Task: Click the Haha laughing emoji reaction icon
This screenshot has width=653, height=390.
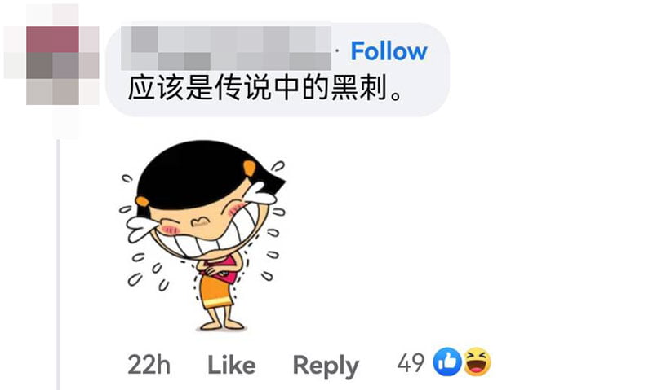Action: point(478,362)
